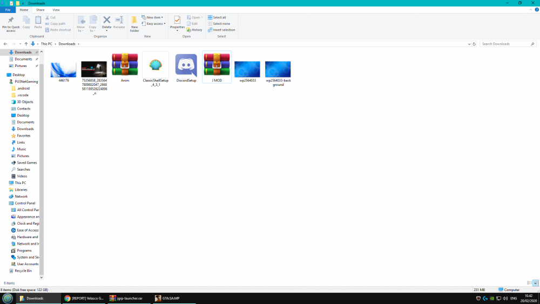Click Invert selection
Image resolution: width=540 pixels, height=304 pixels.
click(x=221, y=30)
